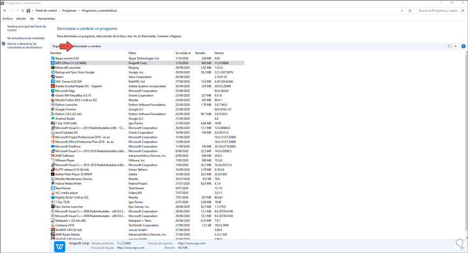Click the VMware Player icon

[53, 160]
